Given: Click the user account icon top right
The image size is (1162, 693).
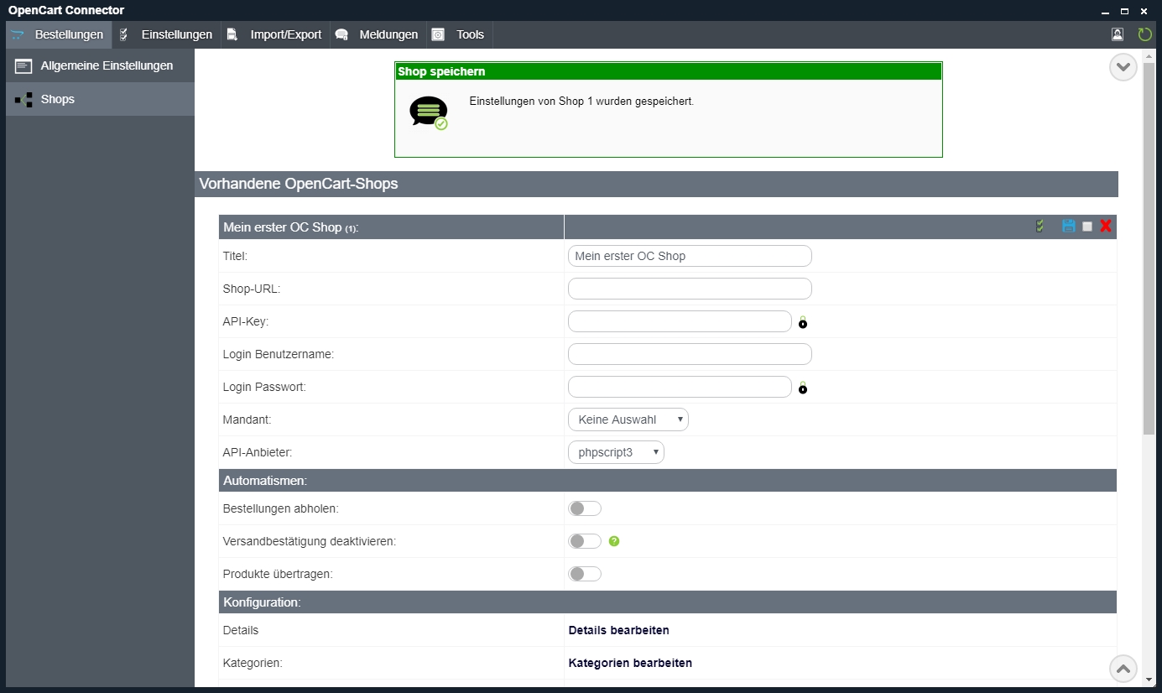Looking at the screenshot, I should click(x=1118, y=34).
